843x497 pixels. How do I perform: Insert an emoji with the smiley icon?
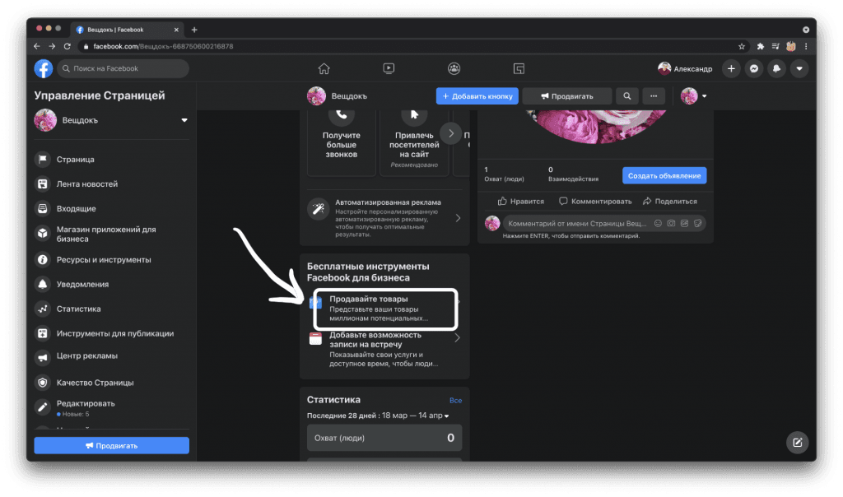(658, 224)
